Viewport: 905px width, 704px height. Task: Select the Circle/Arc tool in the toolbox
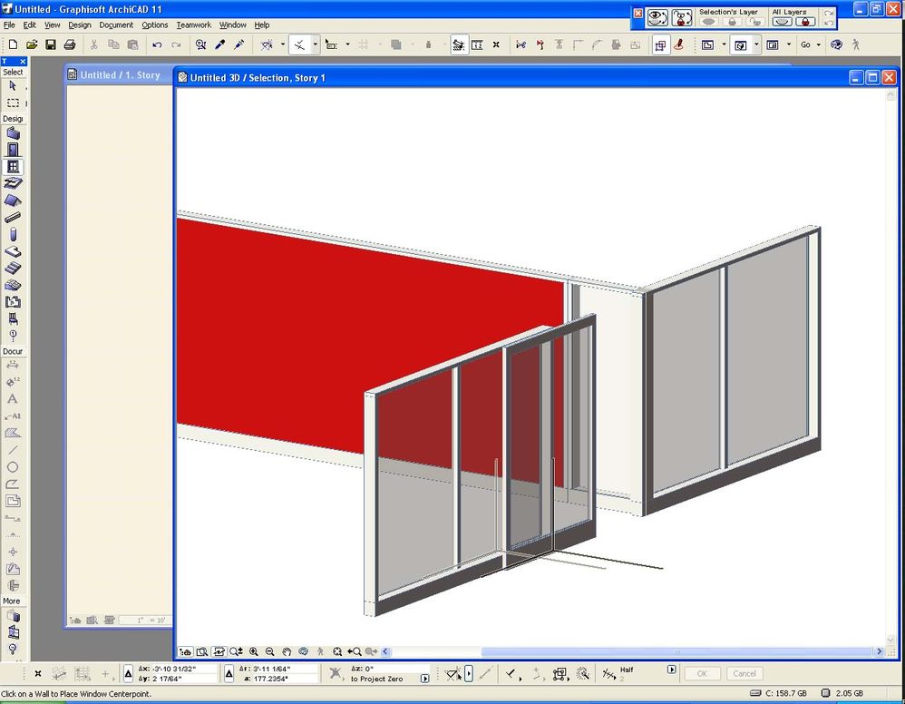pos(13,467)
